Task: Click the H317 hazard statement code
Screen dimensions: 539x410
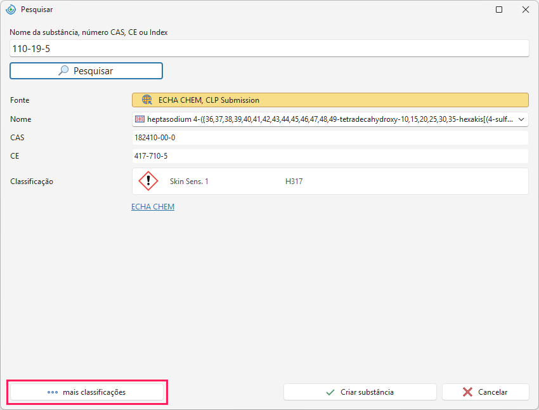Action: 294,182
